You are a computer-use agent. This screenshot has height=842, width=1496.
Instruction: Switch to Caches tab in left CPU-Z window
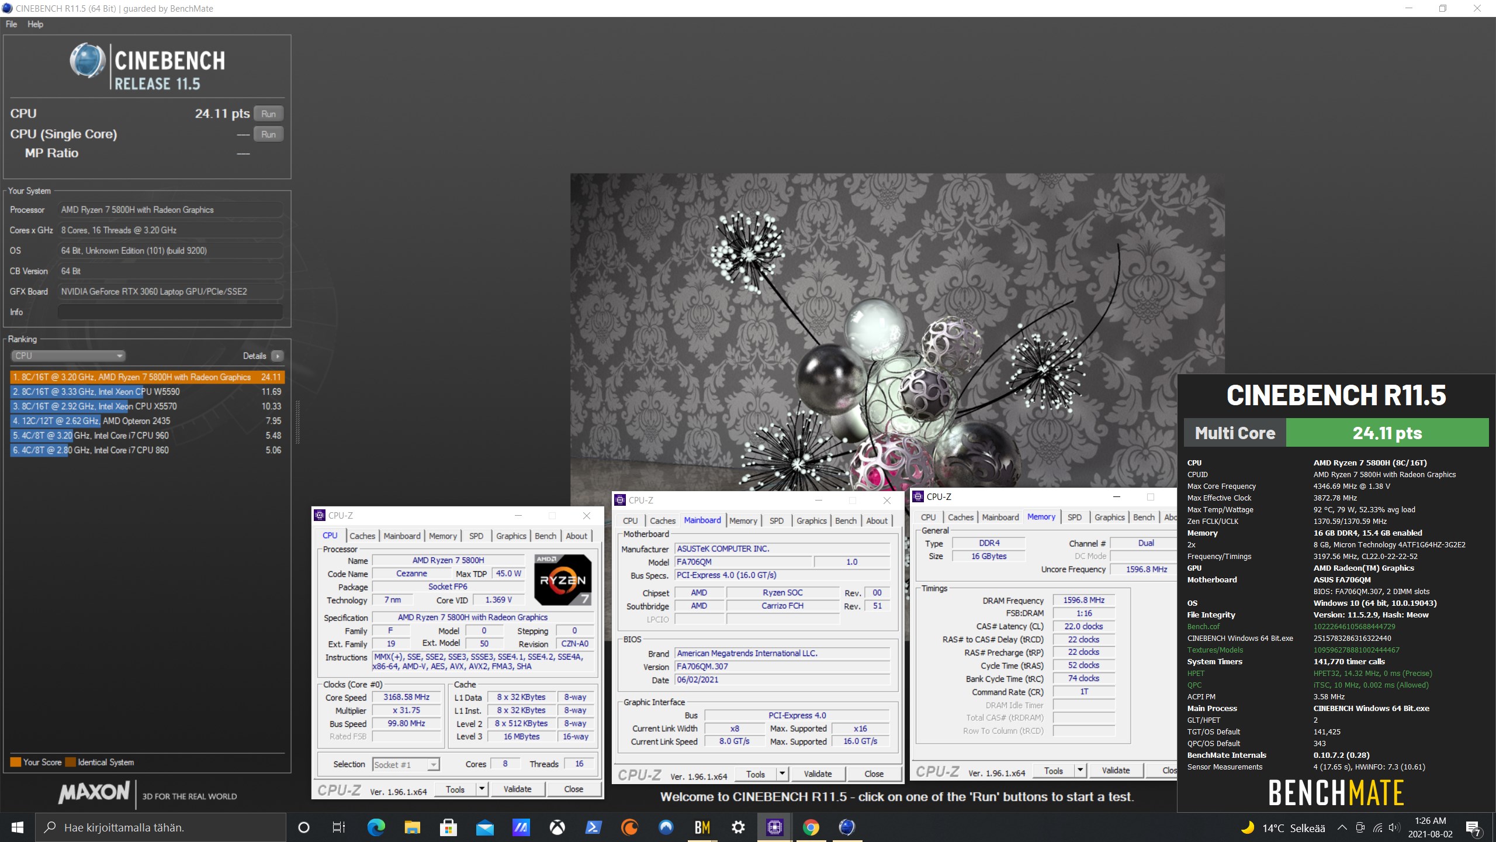tap(362, 536)
